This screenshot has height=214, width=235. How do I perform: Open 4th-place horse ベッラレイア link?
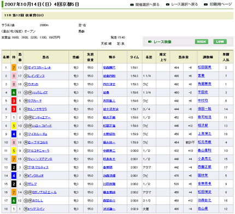(40, 93)
